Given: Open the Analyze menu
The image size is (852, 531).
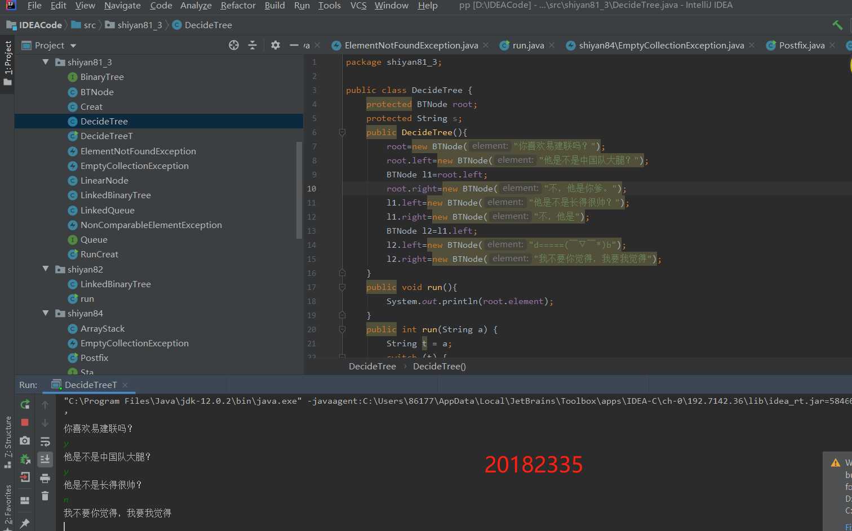Looking at the screenshot, I should coord(196,6).
